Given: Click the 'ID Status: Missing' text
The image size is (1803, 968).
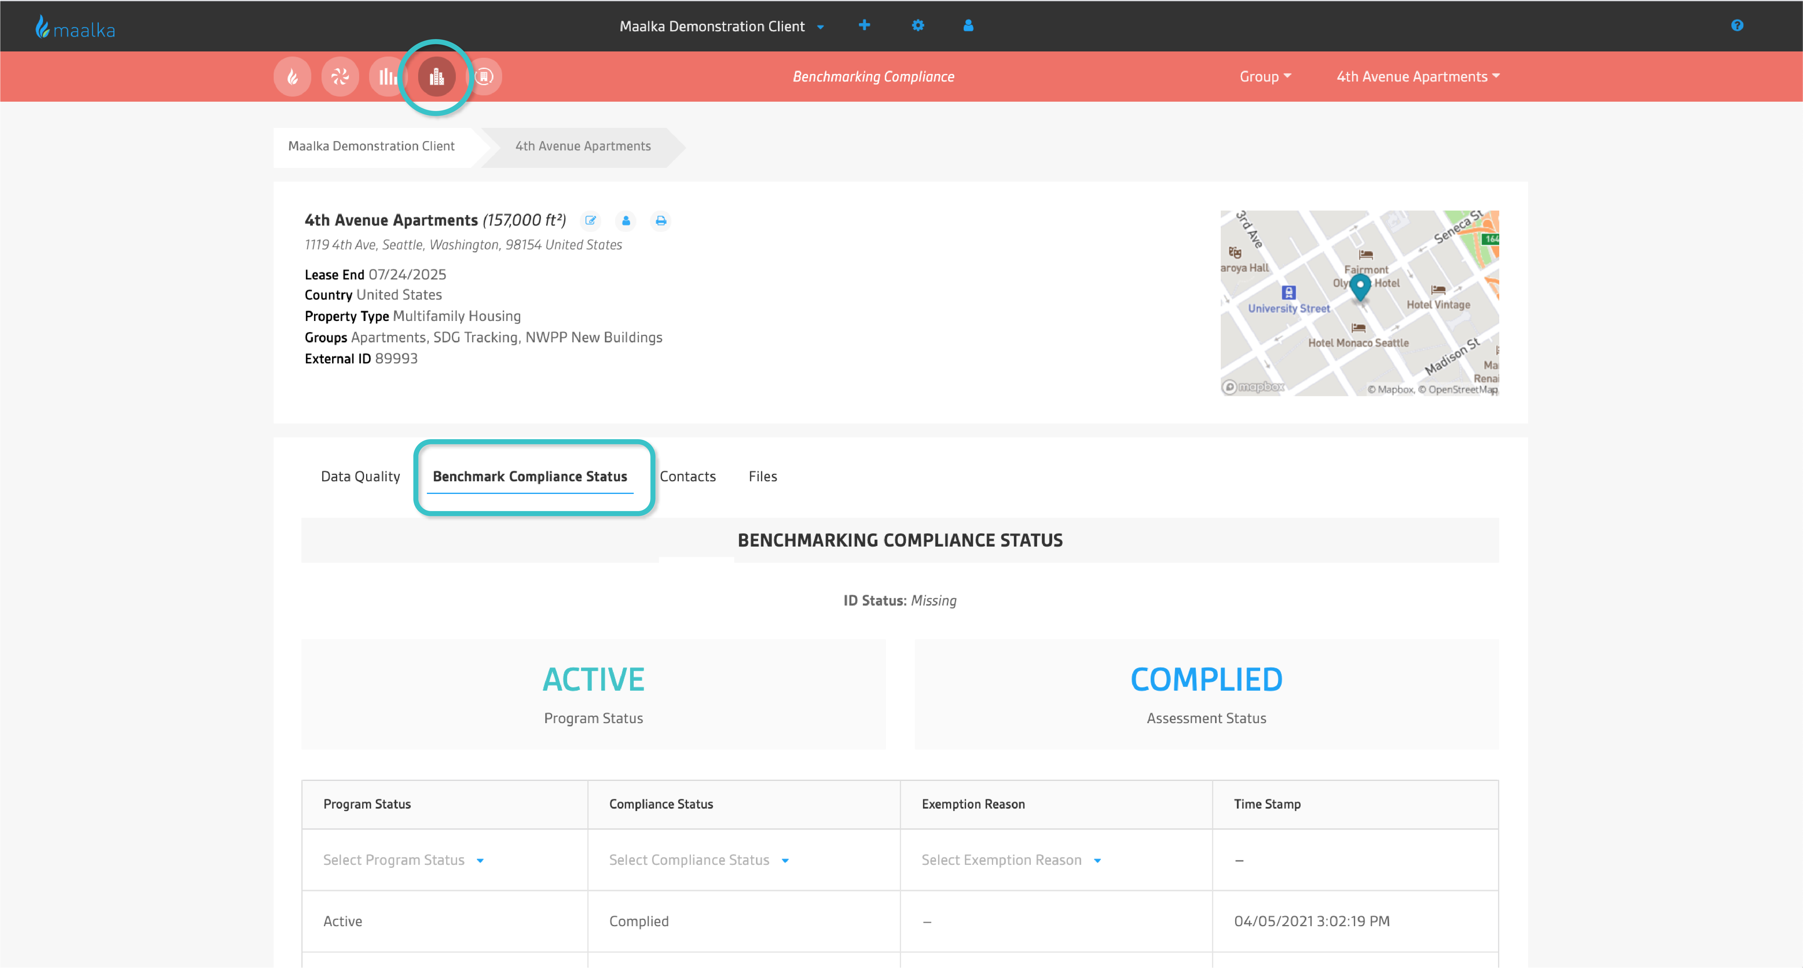Looking at the screenshot, I should 900,600.
